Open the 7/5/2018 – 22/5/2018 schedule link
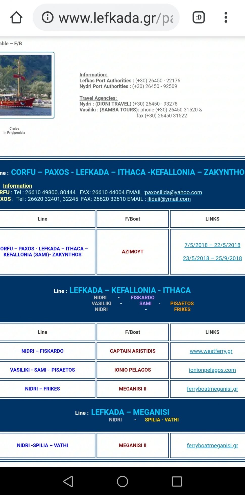245x495 pixels. 212,245
